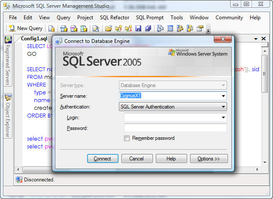Click into the Password field
The width and height of the screenshot is (273, 199).
176,128
